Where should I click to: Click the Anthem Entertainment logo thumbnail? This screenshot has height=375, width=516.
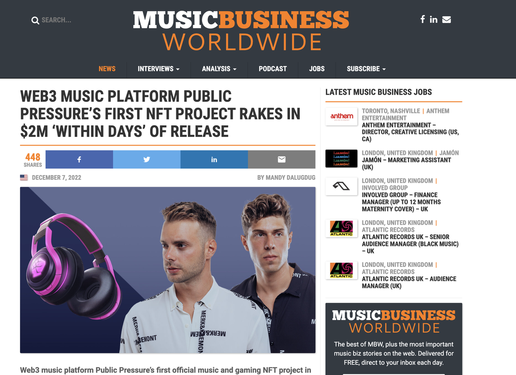[341, 116]
